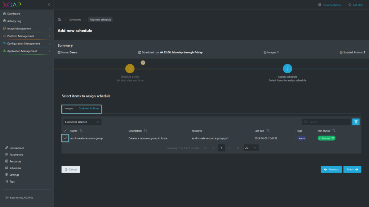Click the Platform Management cloud icon
Image resolution: width=369 pixels, height=207 pixels.
pyautogui.click(x=4, y=36)
